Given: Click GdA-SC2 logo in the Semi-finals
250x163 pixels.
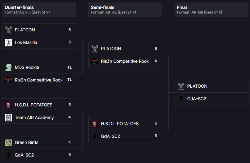Looking at the screenshot, I should point(95,136).
